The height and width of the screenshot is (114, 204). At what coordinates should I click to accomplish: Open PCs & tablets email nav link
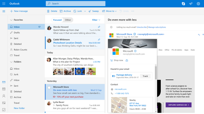[x=177, y=50]
